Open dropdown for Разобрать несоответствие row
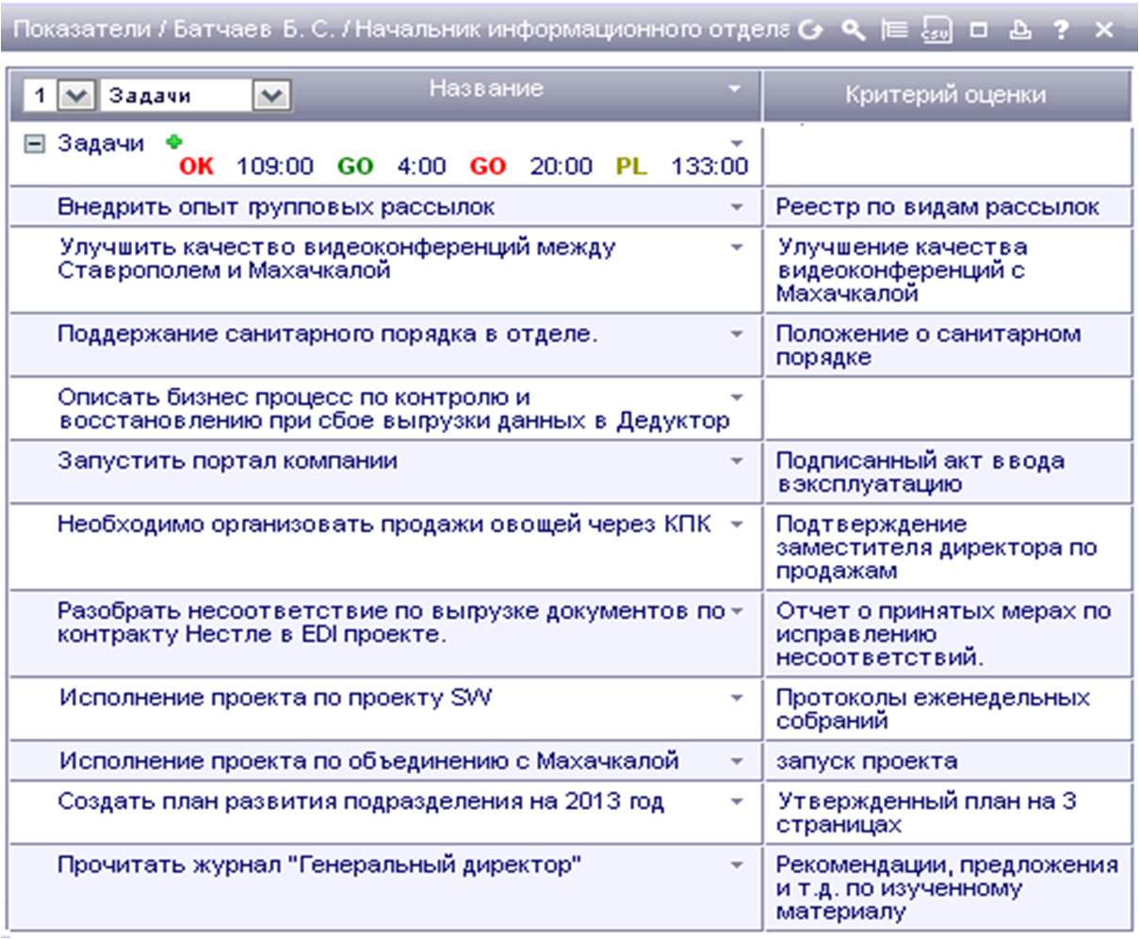This screenshot has height=939, width=1139. (x=738, y=611)
